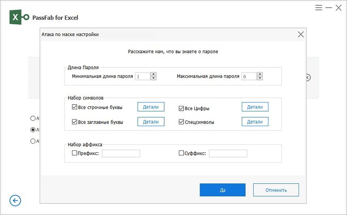This screenshot has width=347, height=215.
Task: Close the mask attack settings dialog
Action: click(301, 34)
